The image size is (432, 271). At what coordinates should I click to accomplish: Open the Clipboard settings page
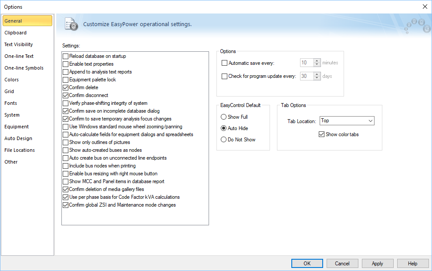[x=15, y=33]
